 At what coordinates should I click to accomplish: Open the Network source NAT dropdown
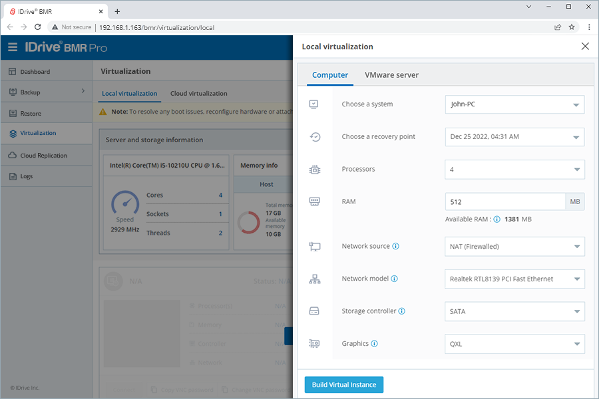click(514, 247)
